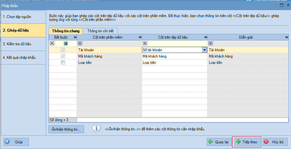Maximize the Nhập khẩu window

pos(282,5)
